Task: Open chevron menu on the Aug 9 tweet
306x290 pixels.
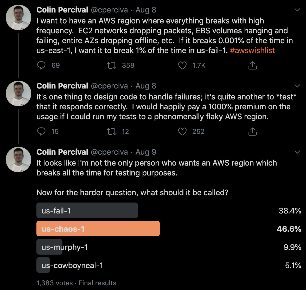Action: coord(297,152)
